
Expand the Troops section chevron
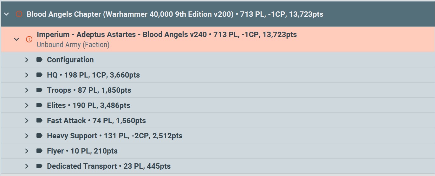coord(27,90)
